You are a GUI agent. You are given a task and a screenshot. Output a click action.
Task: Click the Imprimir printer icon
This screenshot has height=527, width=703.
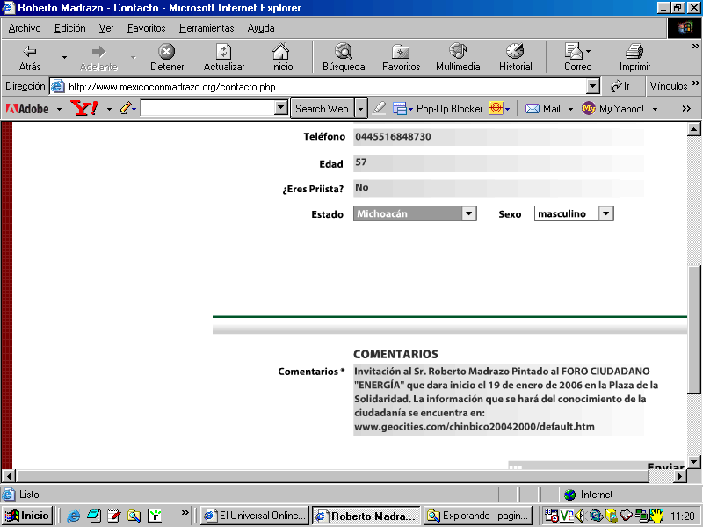[x=634, y=52]
